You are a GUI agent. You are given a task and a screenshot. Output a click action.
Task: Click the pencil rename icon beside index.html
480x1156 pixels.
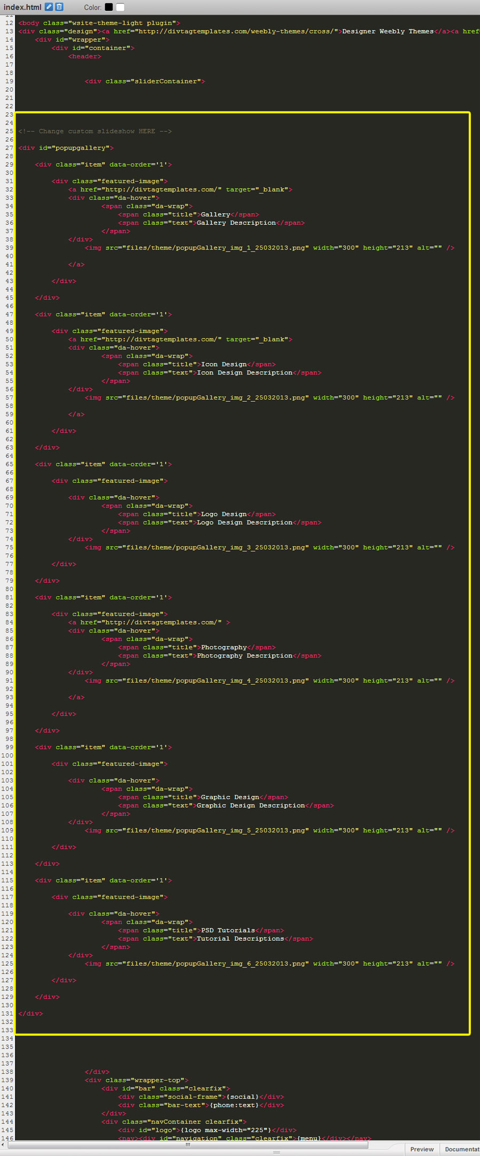pyautogui.click(x=49, y=7)
